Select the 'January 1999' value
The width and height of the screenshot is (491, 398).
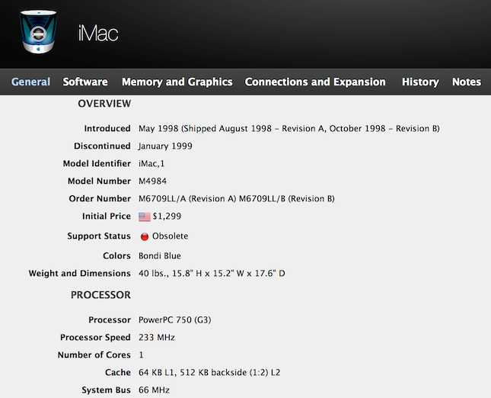coord(165,146)
